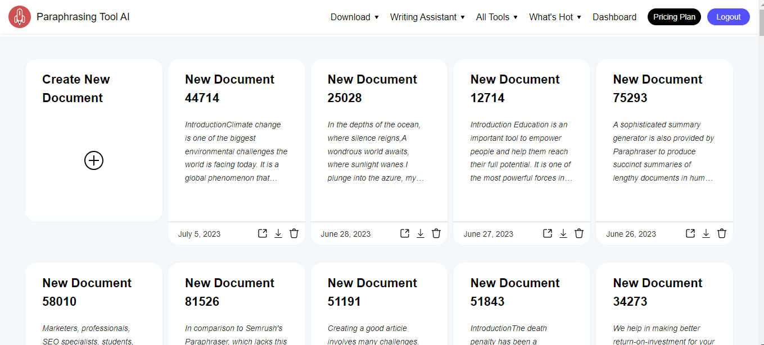Screen dimensions: 764x345
Task: Open New Document 12714 external link icon
Action: coord(548,233)
